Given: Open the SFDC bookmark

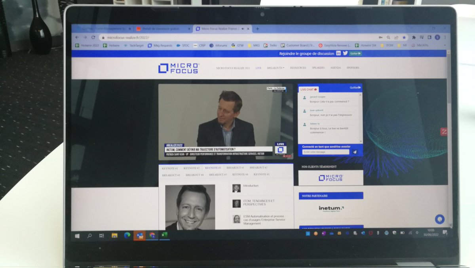Looking at the screenshot, I should coord(183,46).
